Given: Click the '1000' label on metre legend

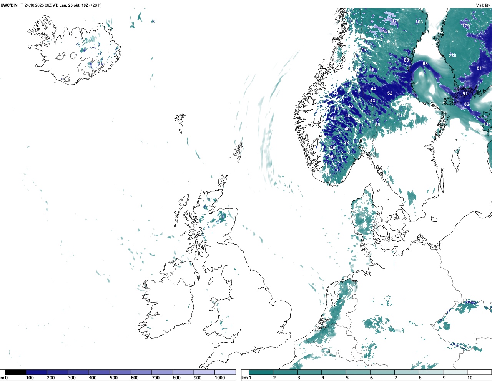Looking at the screenshot, I should tap(220, 378).
